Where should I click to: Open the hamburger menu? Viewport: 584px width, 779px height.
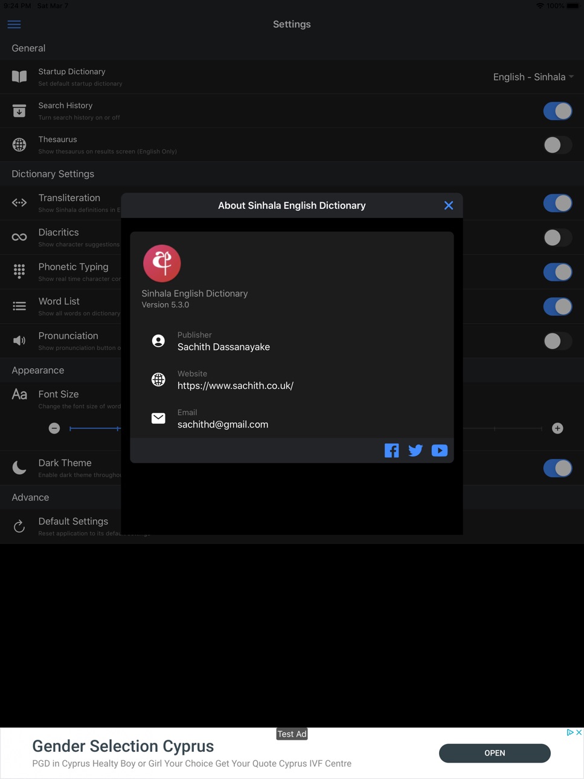[14, 24]
